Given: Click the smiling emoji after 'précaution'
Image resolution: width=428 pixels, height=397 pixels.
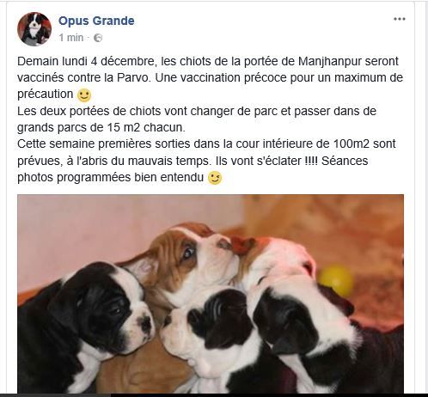Looking at the screenshot, I should click(x=84, y=95).
